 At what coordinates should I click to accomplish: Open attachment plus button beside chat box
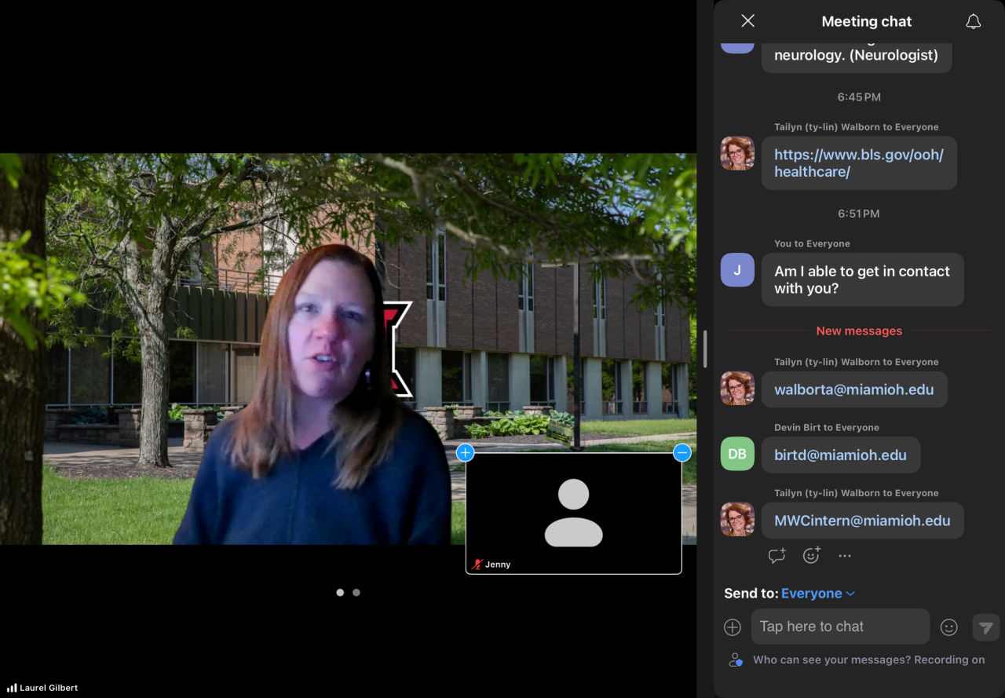(733, 627)
